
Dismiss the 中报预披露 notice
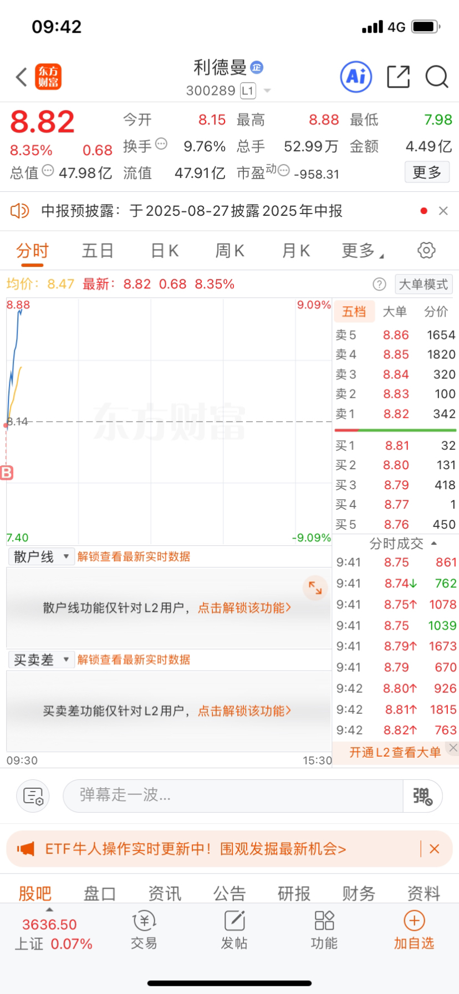tap(443, 211)
